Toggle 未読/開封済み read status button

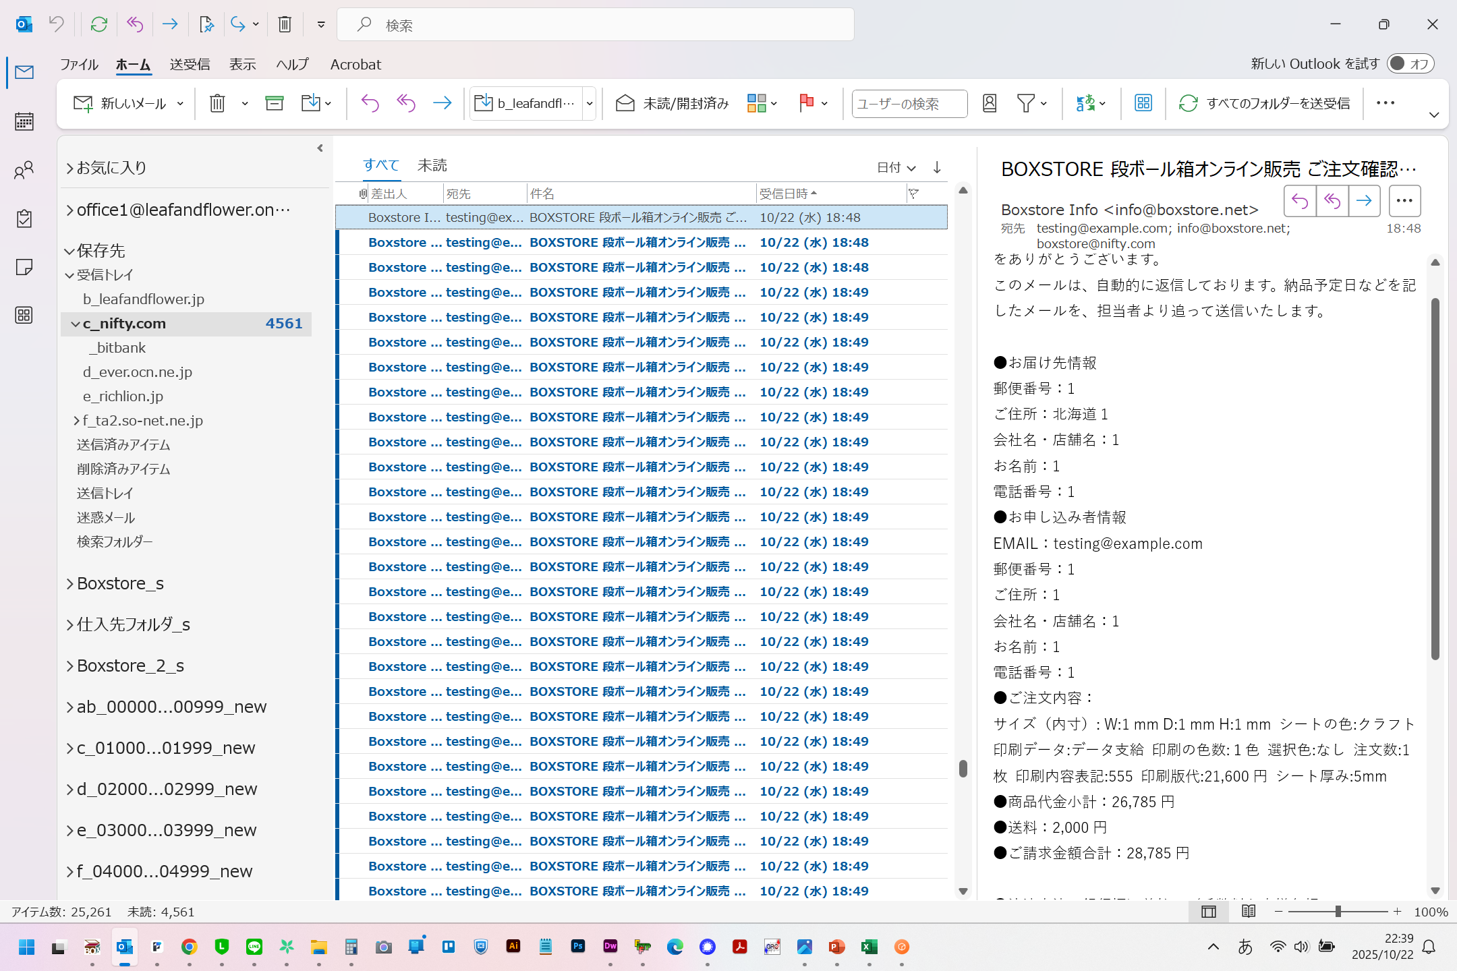point(673,103)
